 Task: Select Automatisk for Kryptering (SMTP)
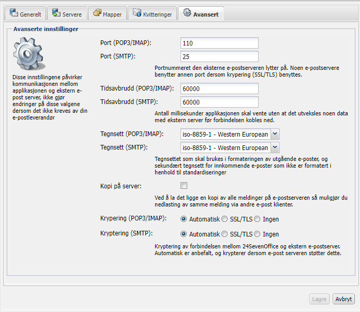pos(184,234)
